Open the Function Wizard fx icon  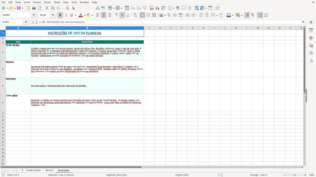click(33, 22)
